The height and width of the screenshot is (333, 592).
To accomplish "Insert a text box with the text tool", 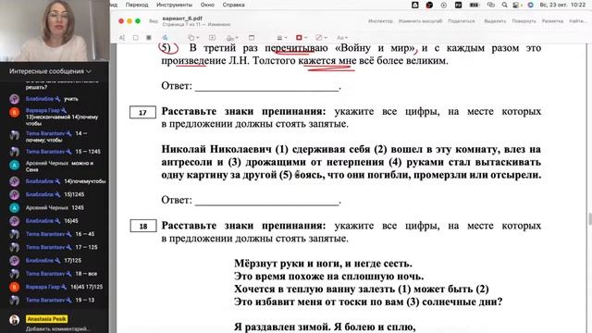I will [212, 38].
